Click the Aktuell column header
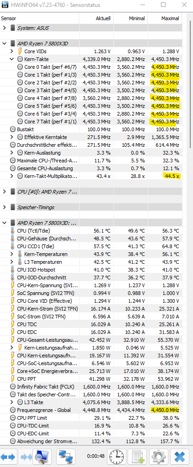 [x=96, y=18]
